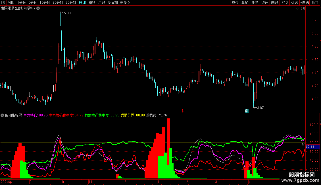Select the 60分钟 period
Viewport: 321px width, 185px height.
(71, 3)
